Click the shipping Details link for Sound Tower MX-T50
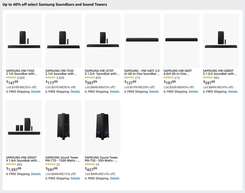Image resolution: width=245 pixels, height=193 pixels. pyautogui.click(x=114, y=178)
